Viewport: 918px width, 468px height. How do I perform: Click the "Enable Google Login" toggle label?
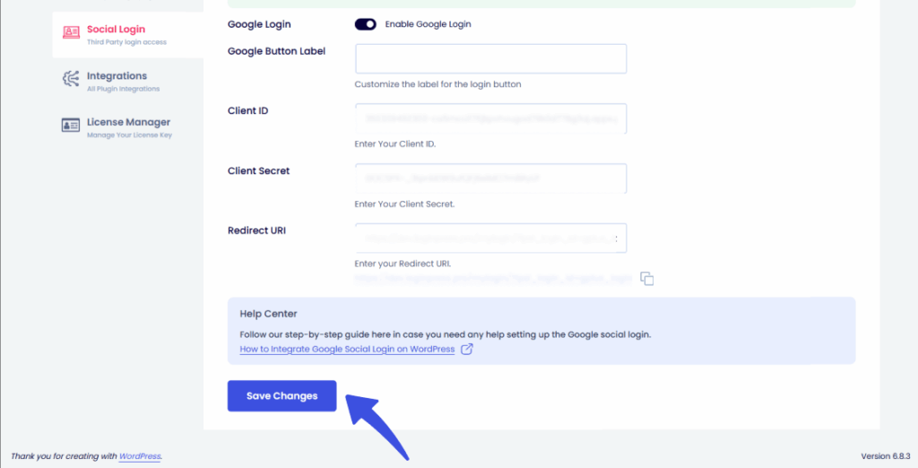(x=428, y=24)
